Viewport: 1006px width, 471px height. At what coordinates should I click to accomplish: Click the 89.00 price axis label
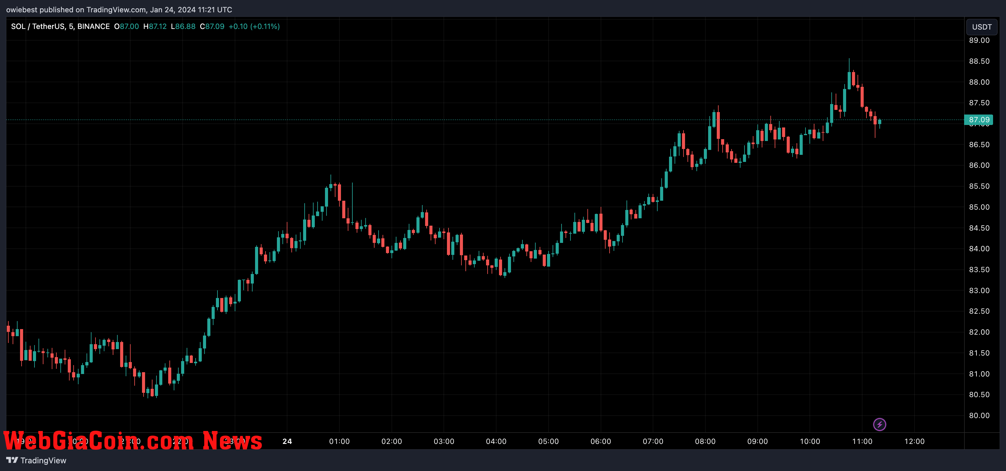click(979, 40)
